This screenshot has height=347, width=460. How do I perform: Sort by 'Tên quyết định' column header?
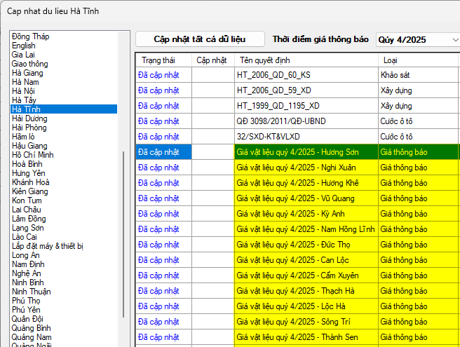305,60
